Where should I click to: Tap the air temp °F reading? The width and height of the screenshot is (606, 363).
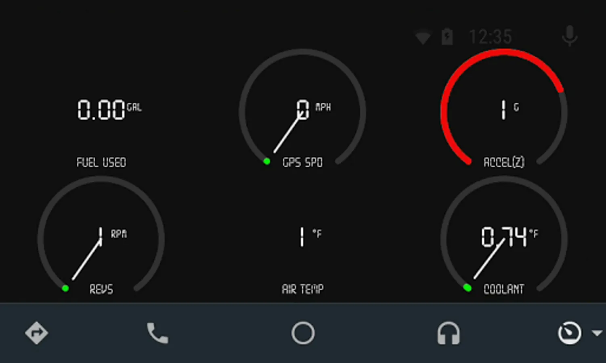pos(310,236)
